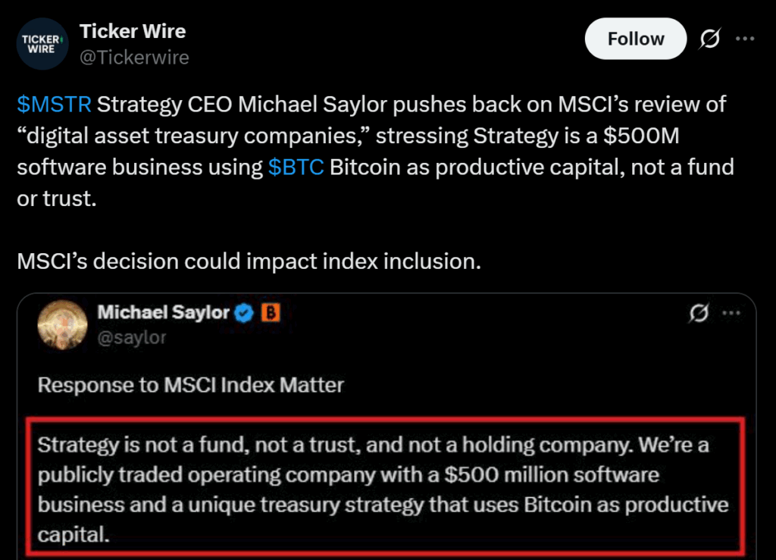Click the Grok icon in Saylor's quoted post
The image size is (776, 560).
(701, 314)
